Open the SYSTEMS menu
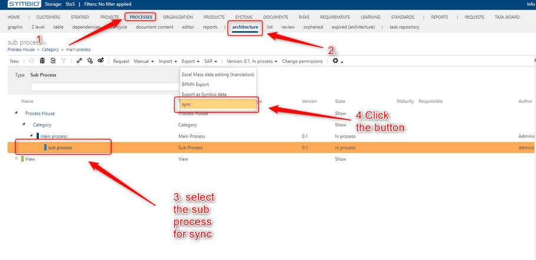The height and width of the screenshot is (260, 536). click(x=243, y=17)
